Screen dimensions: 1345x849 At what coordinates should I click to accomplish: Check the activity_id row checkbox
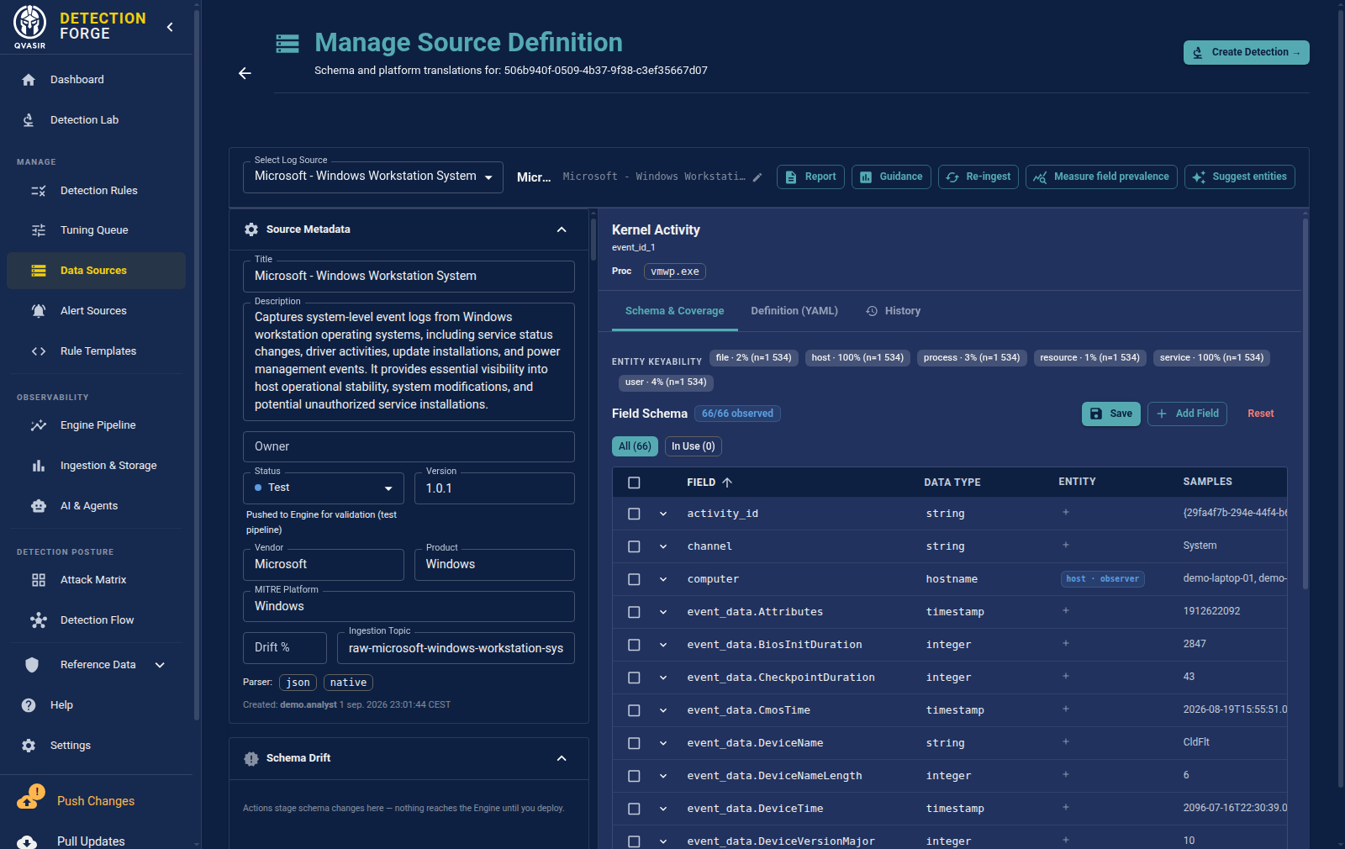(x=634, y=514)
